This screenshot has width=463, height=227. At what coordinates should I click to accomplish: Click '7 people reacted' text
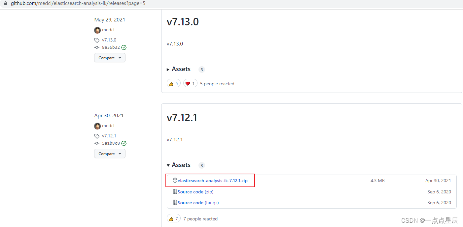pos(200,219)
